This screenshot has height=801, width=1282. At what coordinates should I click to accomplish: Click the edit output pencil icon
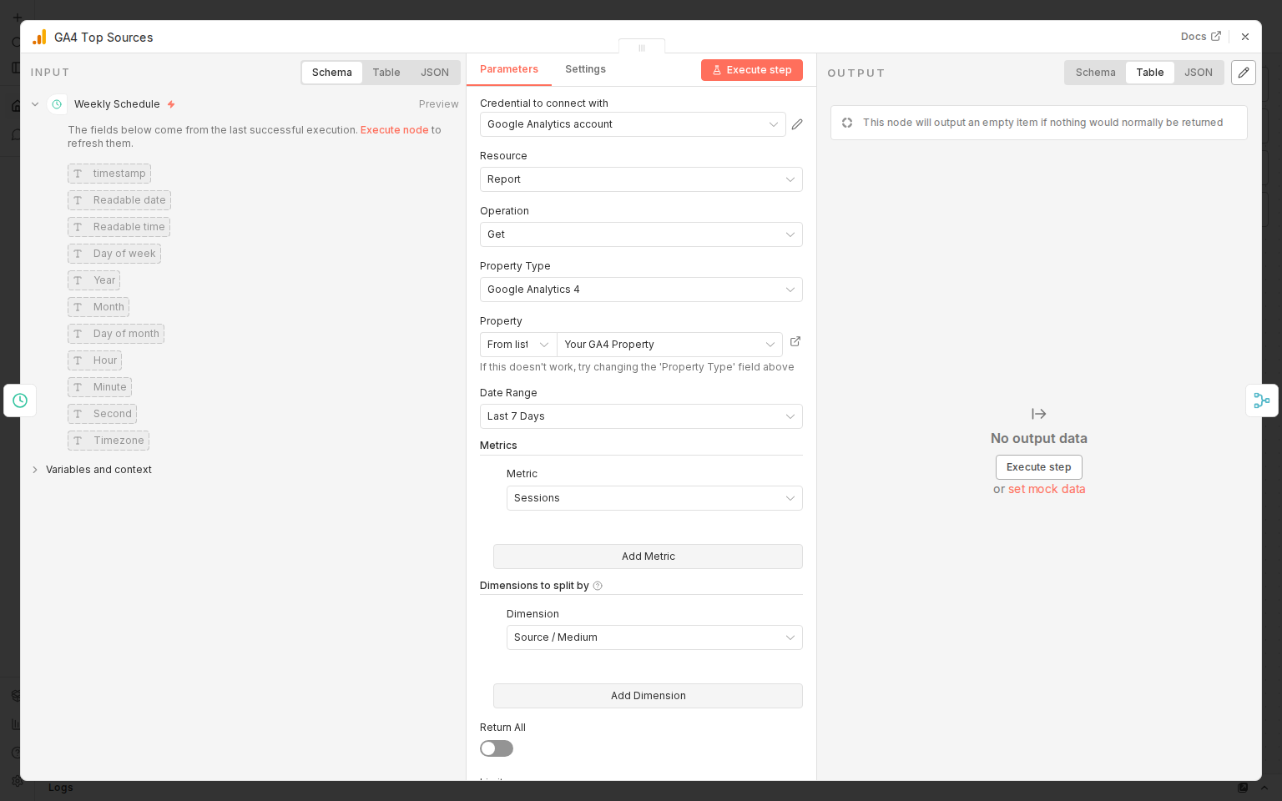pyautogui.click(x=1243, y=73)
